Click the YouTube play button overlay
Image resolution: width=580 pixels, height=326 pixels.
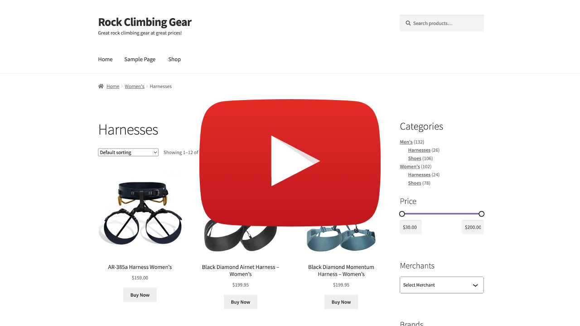click(x=290, y=163)
